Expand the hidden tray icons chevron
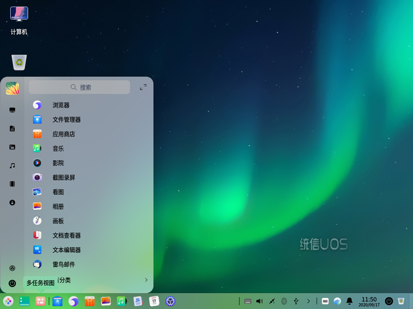The width and height of the screenshot is (413, 309). pos(308,301)
